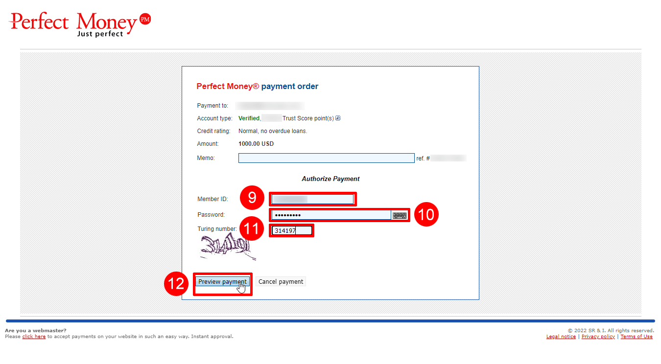The width and height of the screenshot is (661, 364).
Task: Click the Turing number input box
Action: click(292, 230)
